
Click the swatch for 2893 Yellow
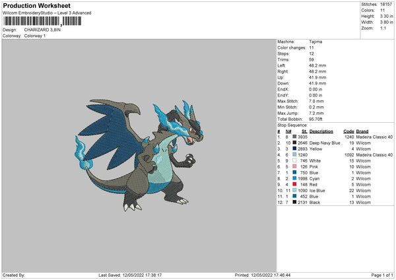[294, 149]
